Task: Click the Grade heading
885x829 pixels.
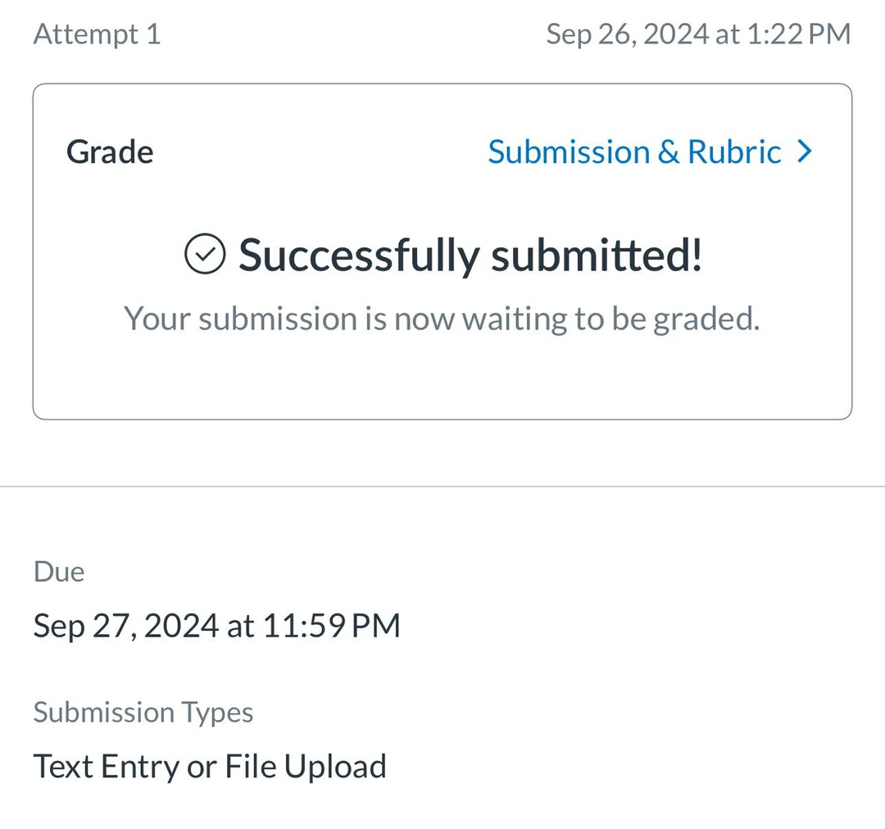Action: 110,152
